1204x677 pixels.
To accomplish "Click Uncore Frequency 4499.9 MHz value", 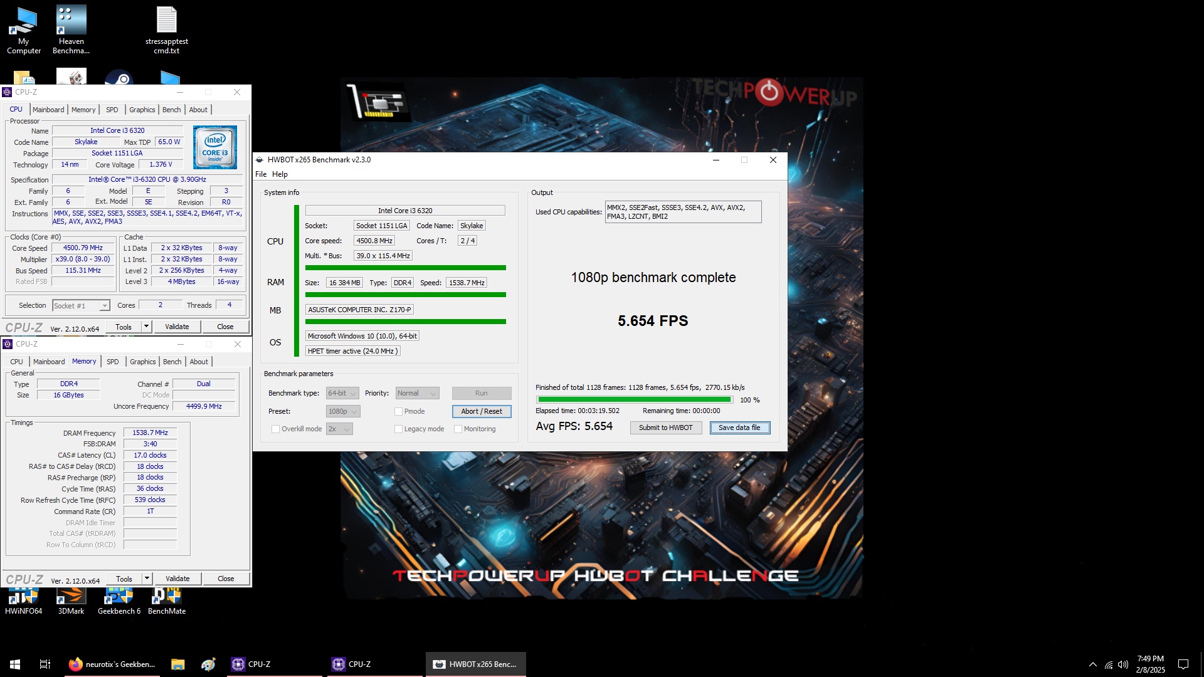I will tap(204, 406).
